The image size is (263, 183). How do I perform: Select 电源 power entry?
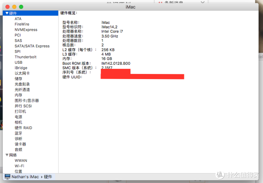pos(18,117)
